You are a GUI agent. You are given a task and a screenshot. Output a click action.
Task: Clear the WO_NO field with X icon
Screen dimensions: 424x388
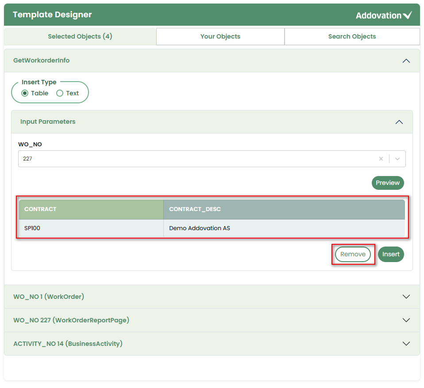click(x=381, y=159)
